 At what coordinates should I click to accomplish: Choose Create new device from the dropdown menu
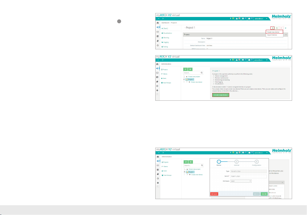[274, 32]
